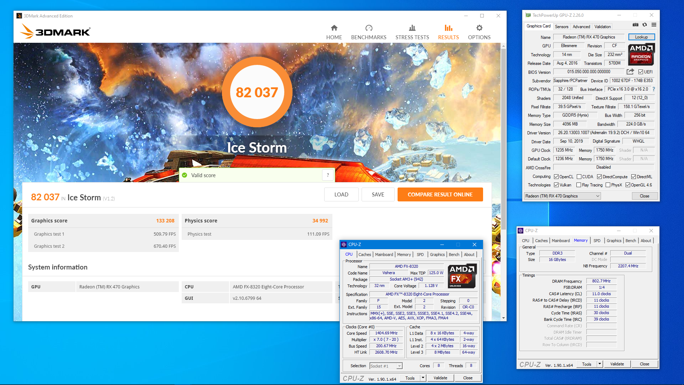Screen dimensions: 684x385
Task: Click the valid score help question mark
Action: [x=328, y=175]
